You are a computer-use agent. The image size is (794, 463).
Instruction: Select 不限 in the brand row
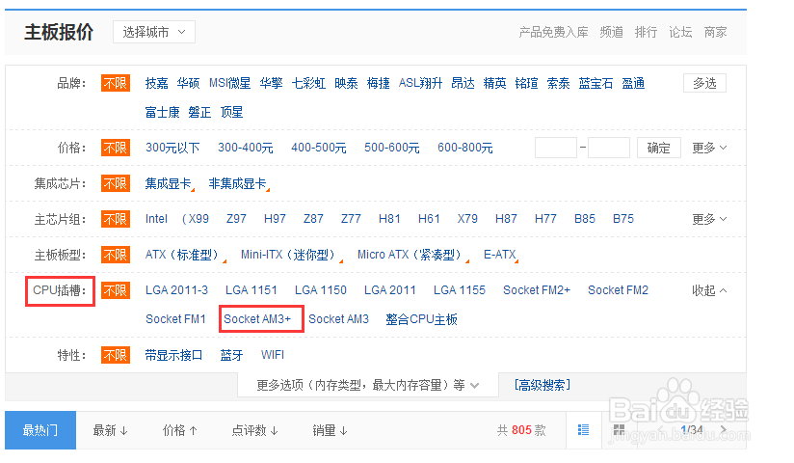(x=116, y=83)
